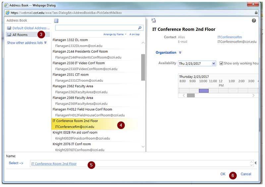
Task: Click the busy block on the availability timeline
Action: [204, 91]
